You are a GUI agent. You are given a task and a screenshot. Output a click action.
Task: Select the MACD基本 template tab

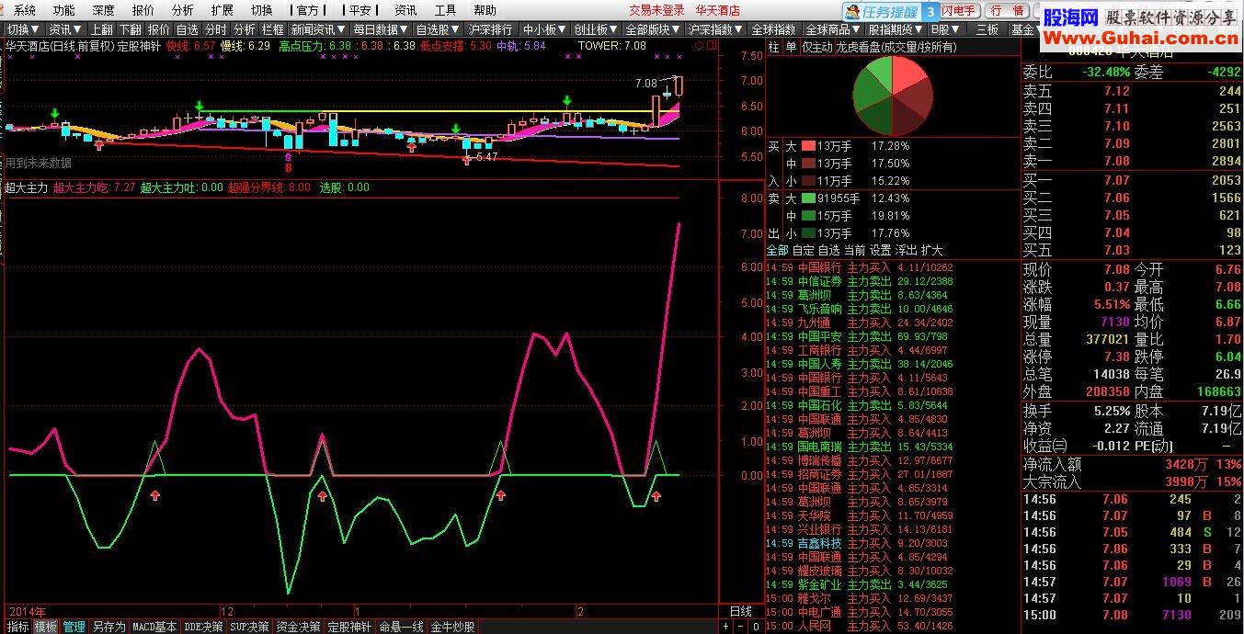(x=154, y=627)
